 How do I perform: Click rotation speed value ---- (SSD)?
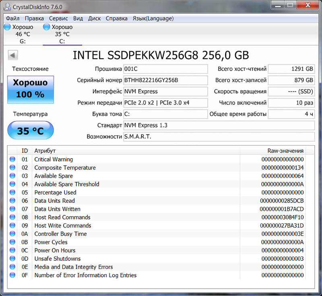click(x=291, y=92)
